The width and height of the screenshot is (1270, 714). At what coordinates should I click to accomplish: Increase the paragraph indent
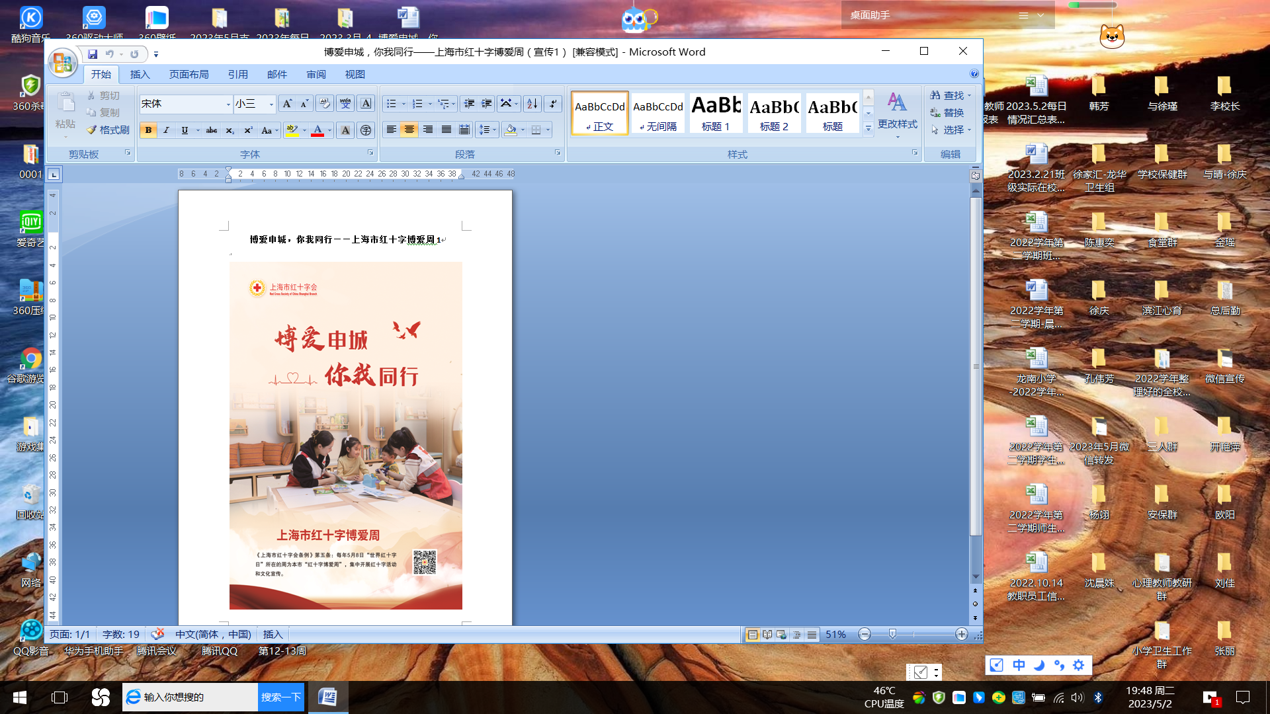[487, 104]
